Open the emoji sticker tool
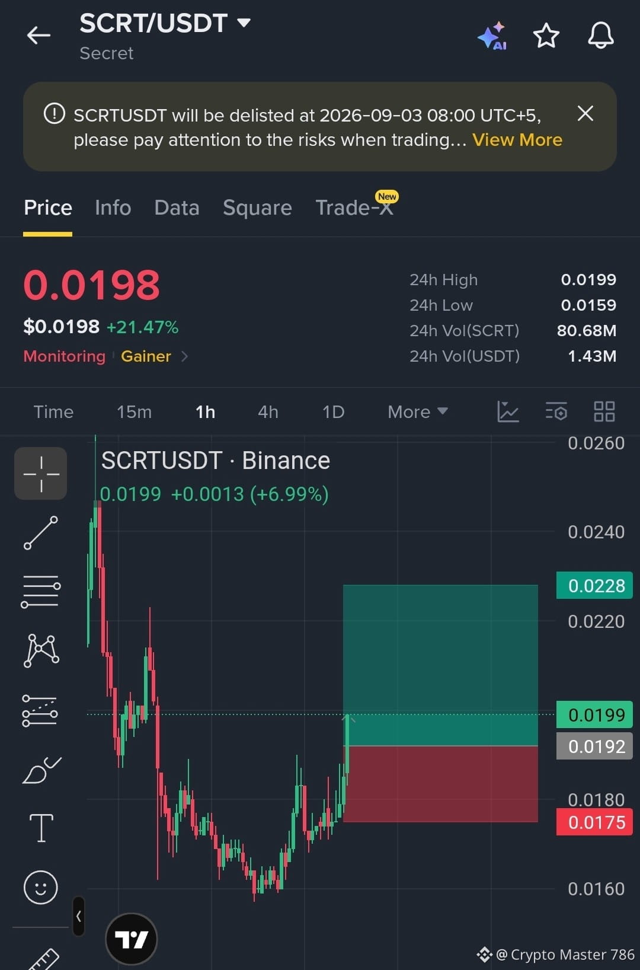This screenshot has width=640, height=970. point(41,888)
